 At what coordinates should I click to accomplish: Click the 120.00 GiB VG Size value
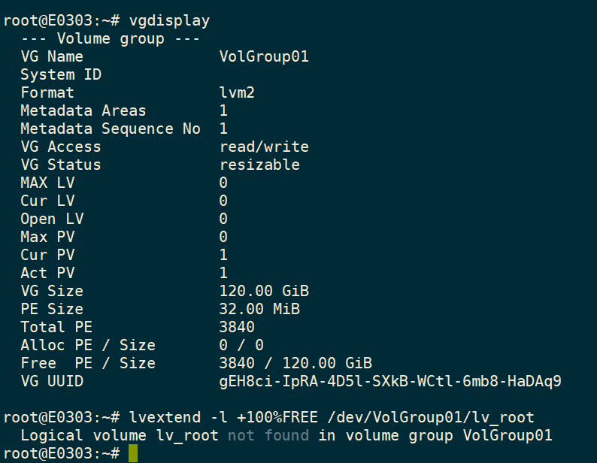coord(264,291)
